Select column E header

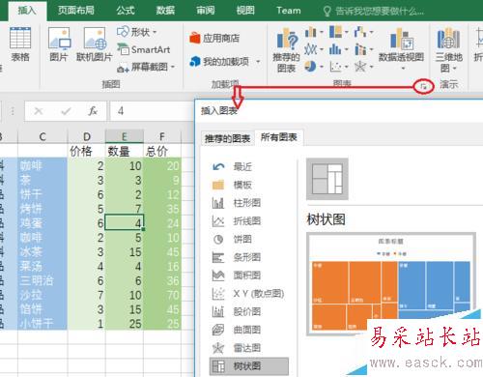pos(125,136)
